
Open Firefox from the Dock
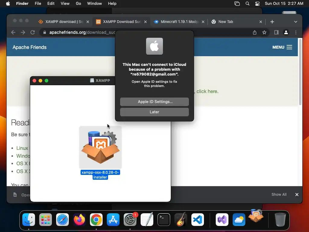pos(79,220)
